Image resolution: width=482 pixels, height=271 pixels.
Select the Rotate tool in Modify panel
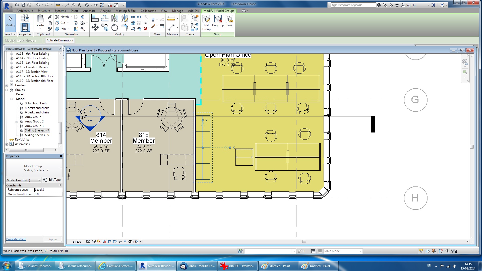click(114, 28)
